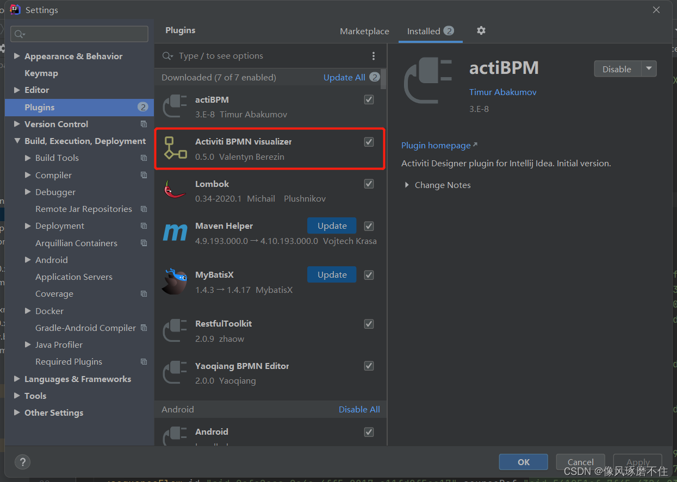Click project-level icon next to Remote Jar Repositories
Image resolution: width=677 pixels, height=482 pixels.
[x=144, y=209]
